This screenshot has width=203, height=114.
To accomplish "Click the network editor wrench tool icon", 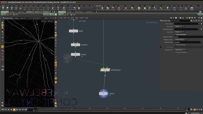I will 171,18.
